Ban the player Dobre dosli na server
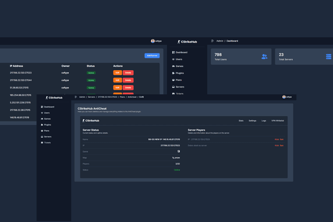Viewport: 333px width, 222px height. pyautogui.click(x=282, y=146)
